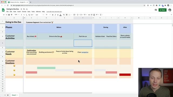Open the font size dropdown
This screenshot has height=97, width=173.
(x=48, y=15)
